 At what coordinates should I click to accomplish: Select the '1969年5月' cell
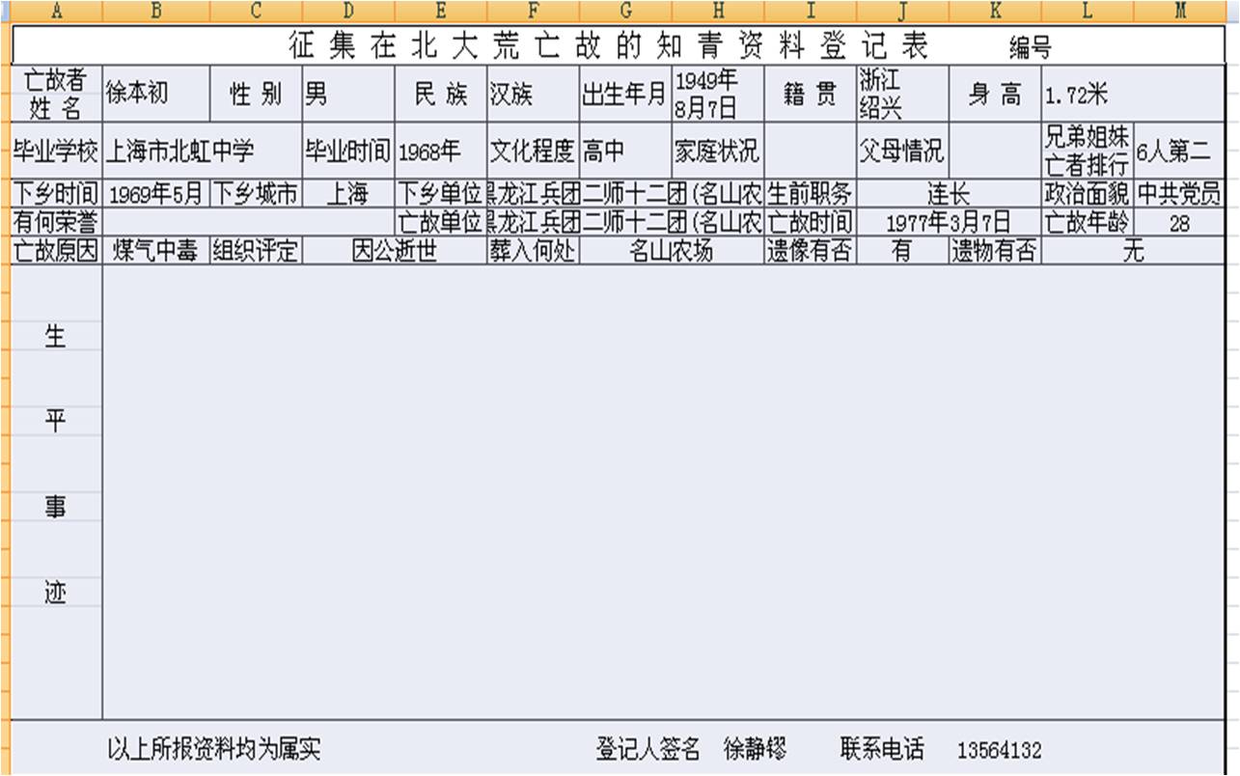155,193
